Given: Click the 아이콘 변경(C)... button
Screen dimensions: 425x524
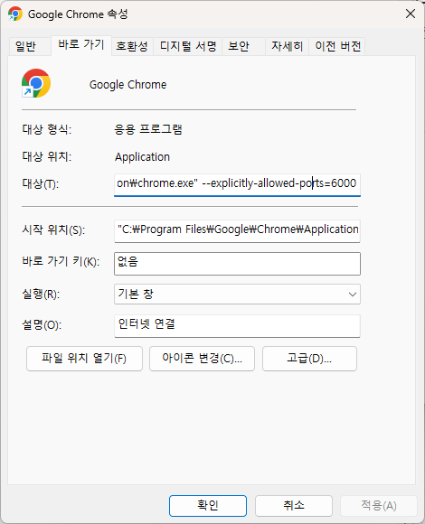Looking at the screenshot, I should [x=202, y=359].
